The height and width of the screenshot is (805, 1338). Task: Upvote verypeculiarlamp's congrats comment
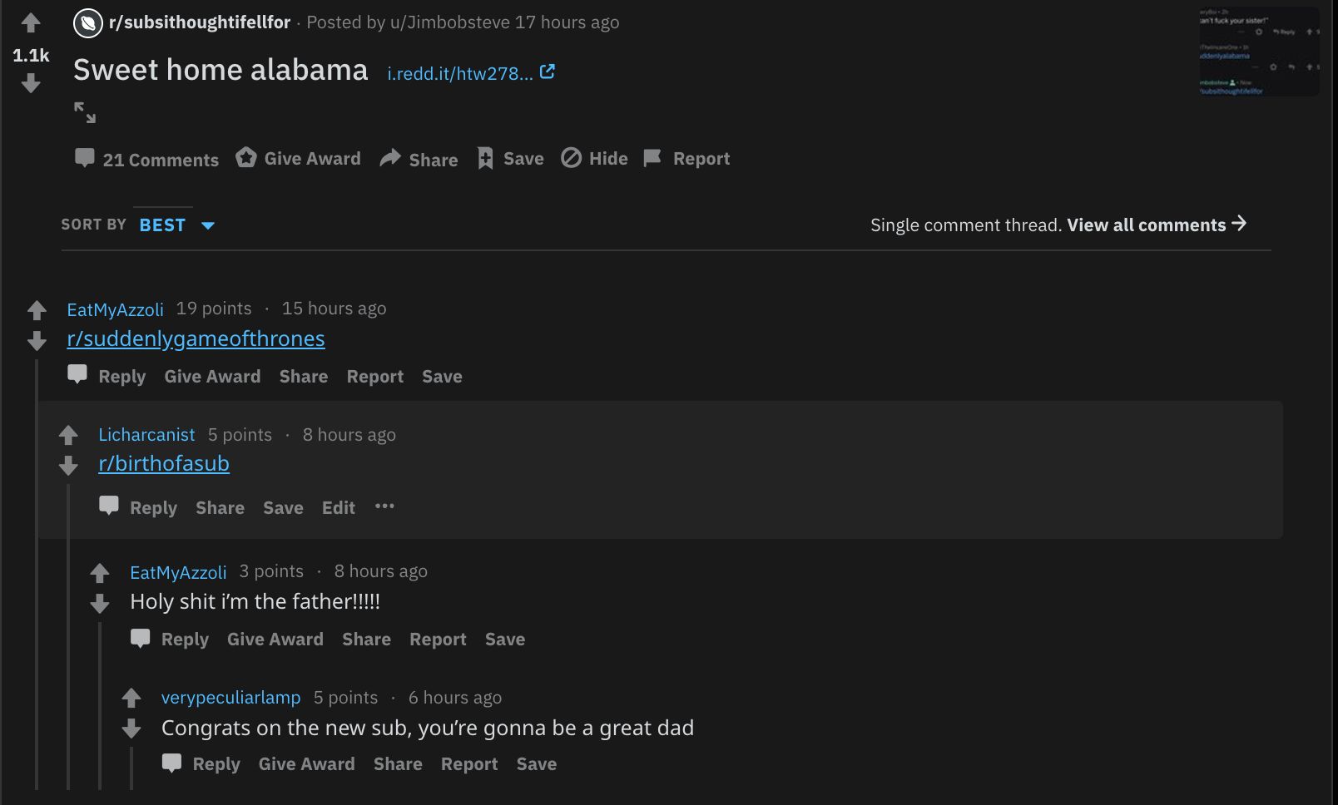pyautogui.click(x=131, y=698)
